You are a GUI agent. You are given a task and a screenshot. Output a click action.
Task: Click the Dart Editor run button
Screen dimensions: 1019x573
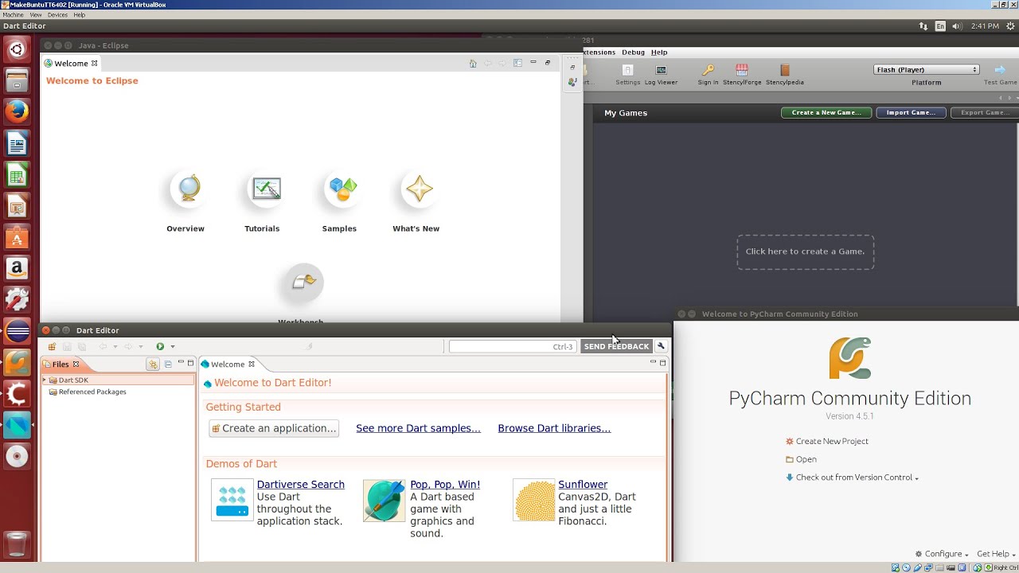pyautogui.click(x=160, y=346)
